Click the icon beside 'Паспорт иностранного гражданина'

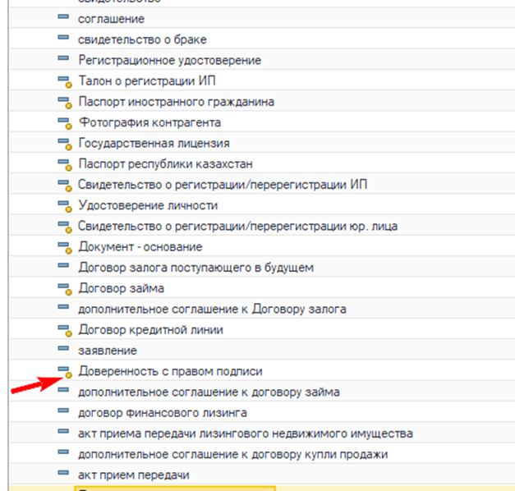click(x=65, y=103)
